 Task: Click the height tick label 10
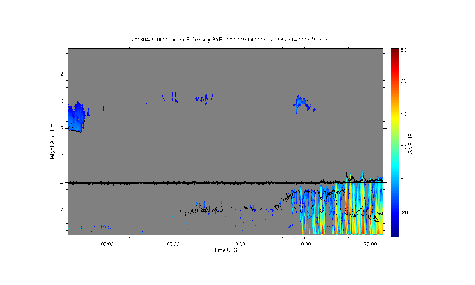(x=61, y=101)
